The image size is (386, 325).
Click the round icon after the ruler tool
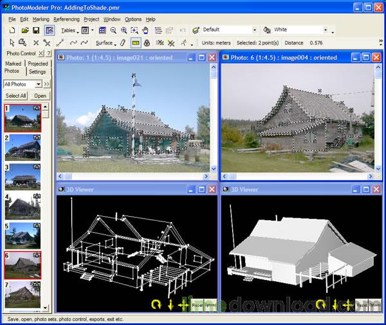click(147, 43)
